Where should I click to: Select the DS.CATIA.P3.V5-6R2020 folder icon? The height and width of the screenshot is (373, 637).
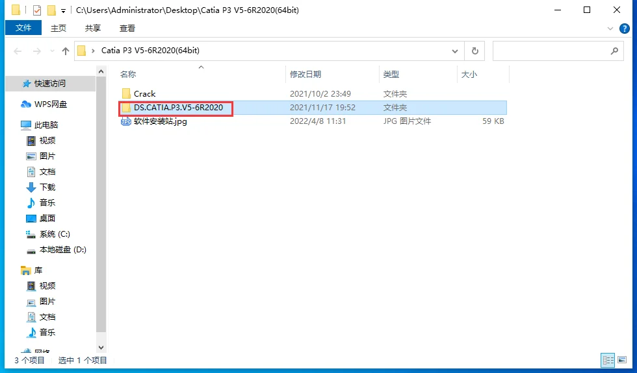(x=126, y=108)
